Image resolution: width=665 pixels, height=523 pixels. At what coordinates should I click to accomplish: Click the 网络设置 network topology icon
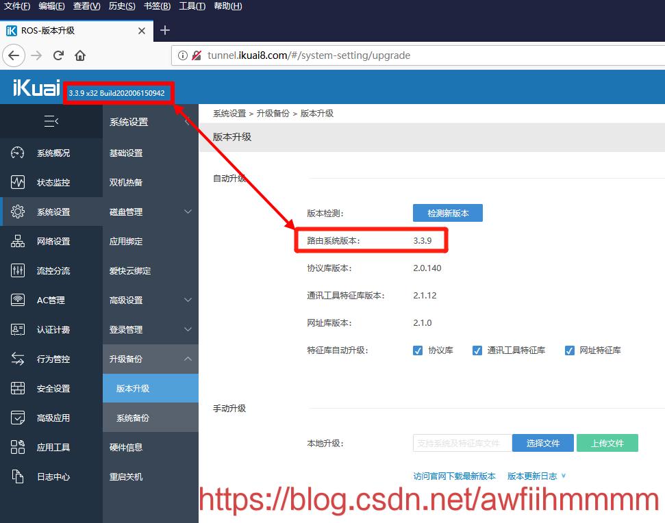pos(17,241)
